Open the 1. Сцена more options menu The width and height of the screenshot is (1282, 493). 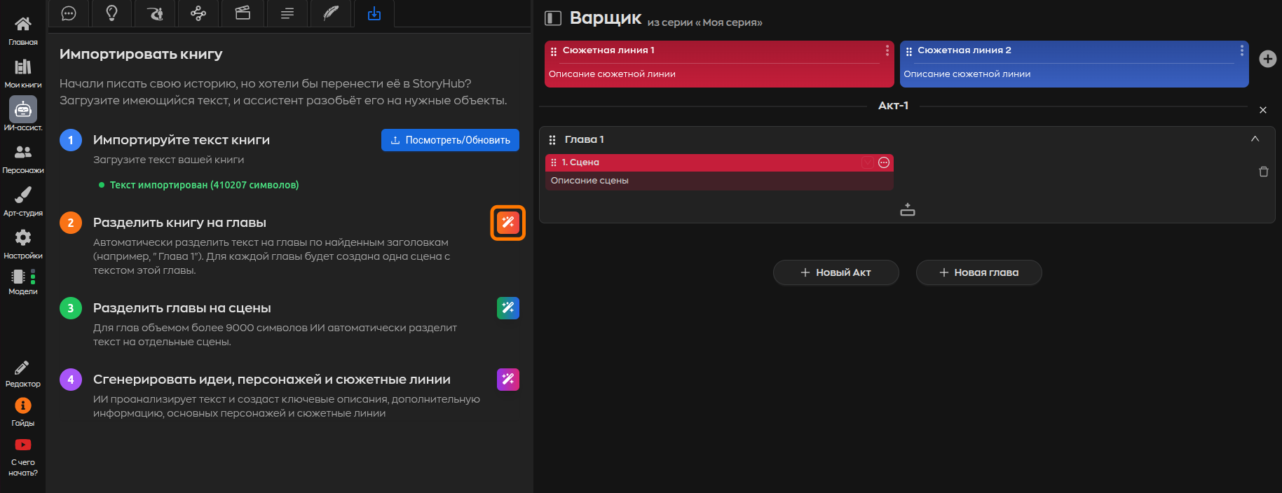(884, 162)
